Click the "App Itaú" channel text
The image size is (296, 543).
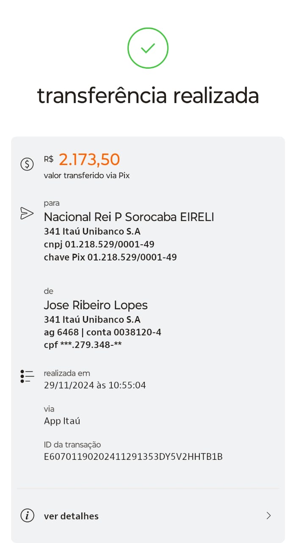pyautogui.click(x=62, y=421)
